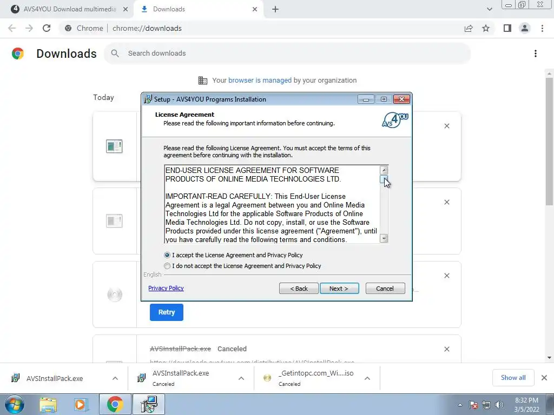Navigate forward in Chrome
Screen dimensions: 554x415
pyautogui.click(x=29, y=28)
